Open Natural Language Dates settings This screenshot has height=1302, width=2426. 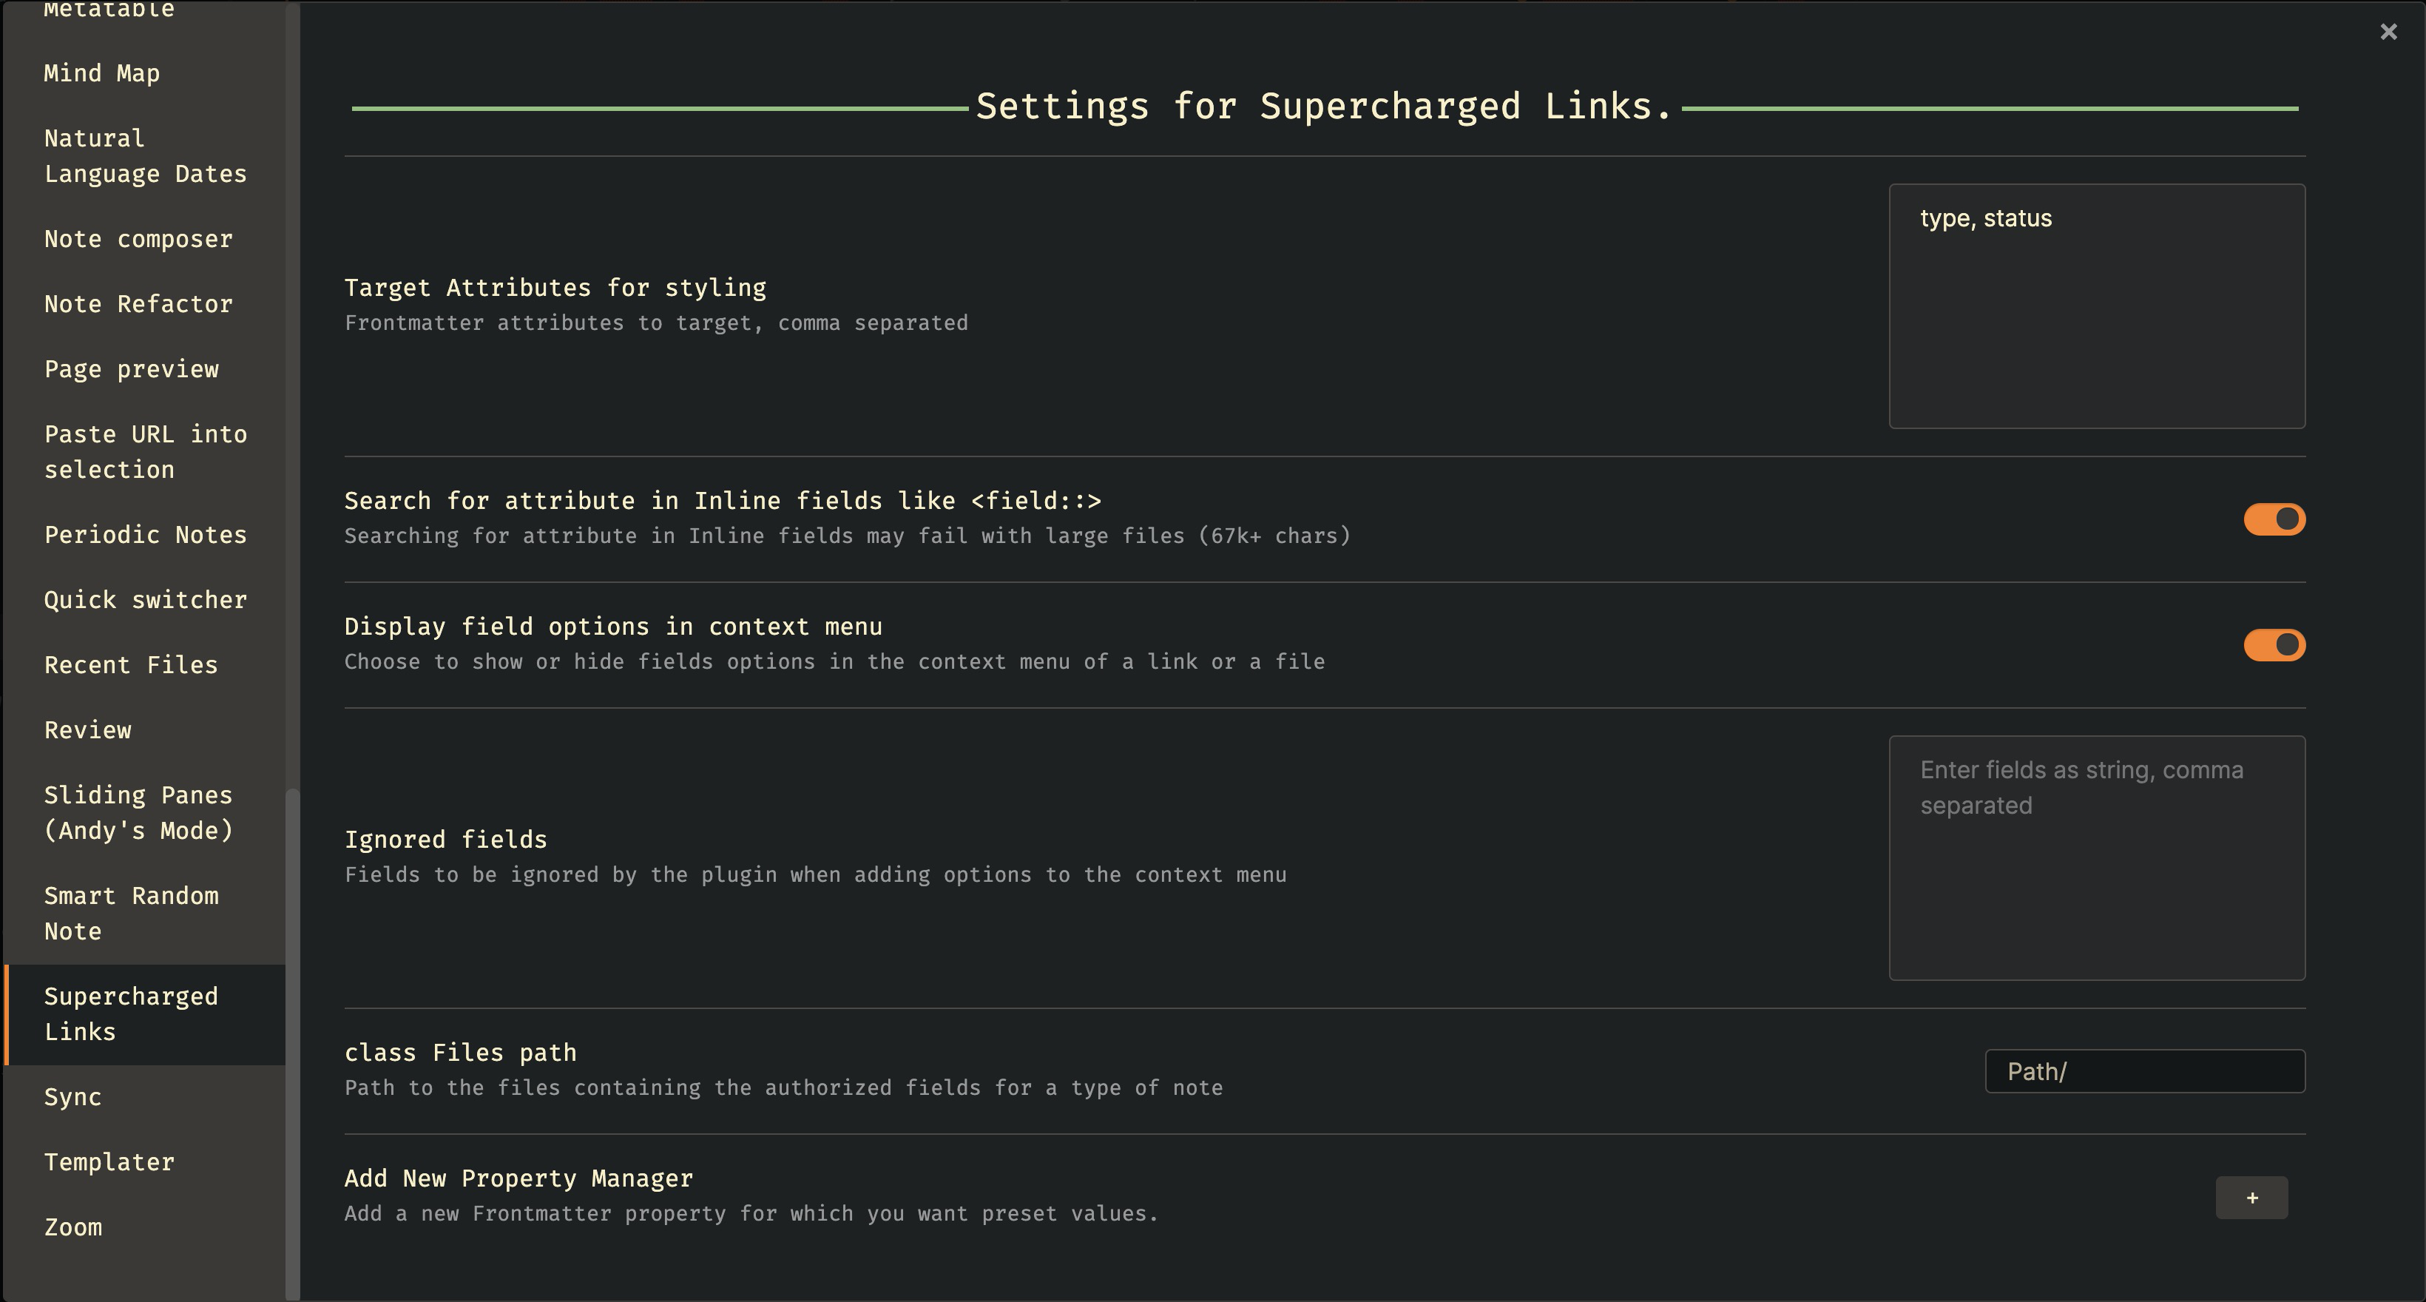(x=145, y=156)
